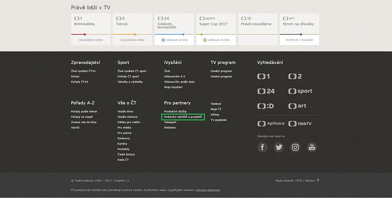The height and width of the screenshot is (198, 392).
Task: Open Podávání námětů a projektů link
Action: click(183, 117)
